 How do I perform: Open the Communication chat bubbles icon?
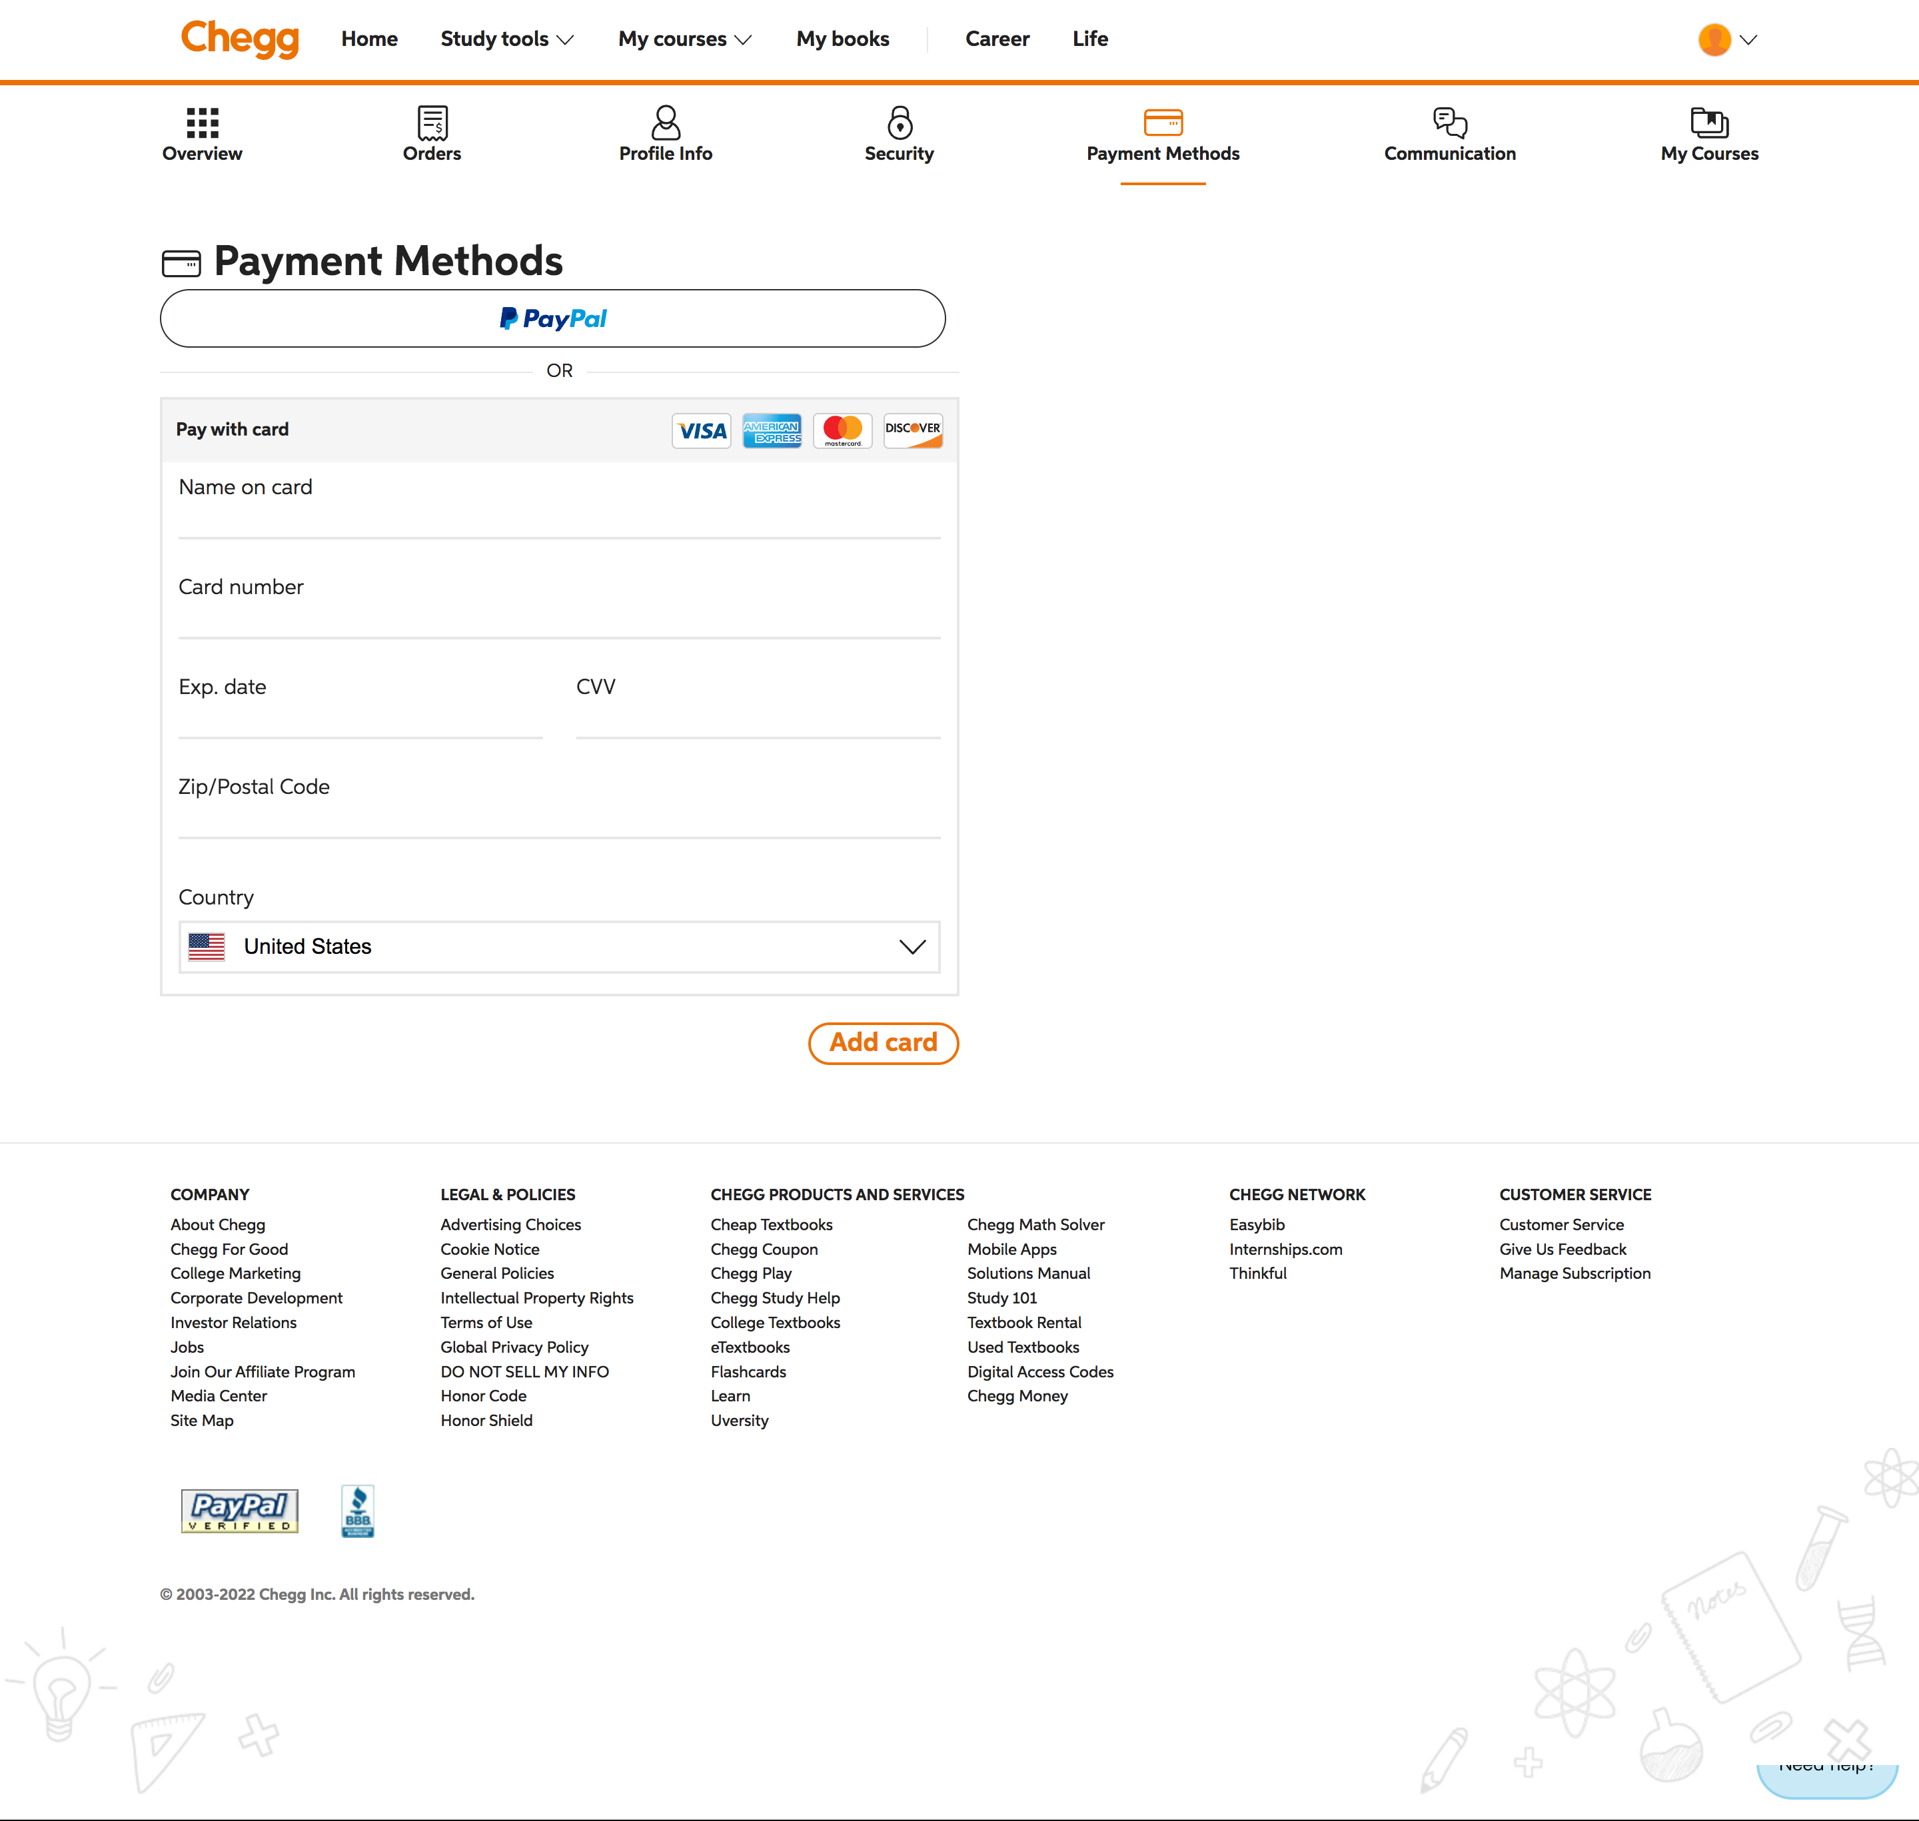[x=1450, y=123]
